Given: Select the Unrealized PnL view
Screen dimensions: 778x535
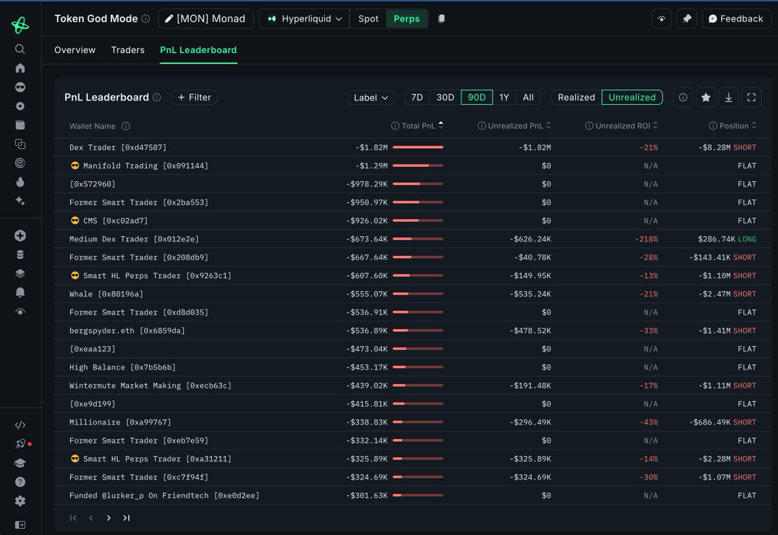Looking at the screenshot, I should click(x=632, y=97).
